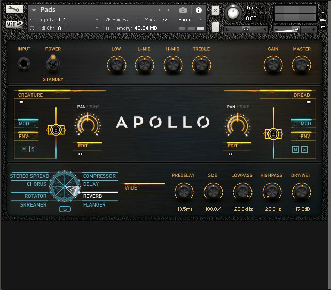Image resolution: width=331 pixels, height=290 pixels.
Task: Click the reverb SIZE knob
Action: (213, 192)
